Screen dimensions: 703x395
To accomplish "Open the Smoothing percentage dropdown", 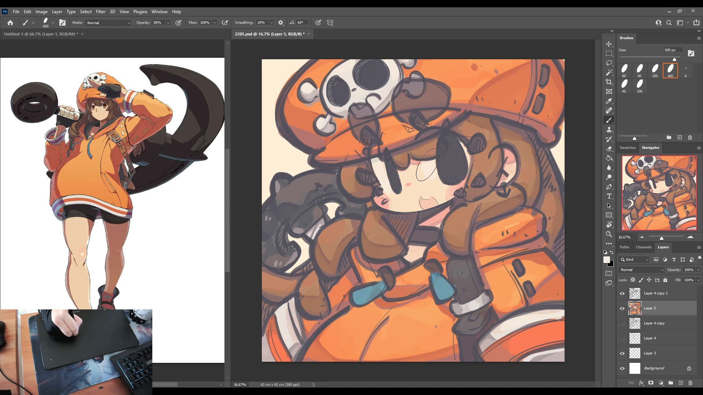I will 271,23.
